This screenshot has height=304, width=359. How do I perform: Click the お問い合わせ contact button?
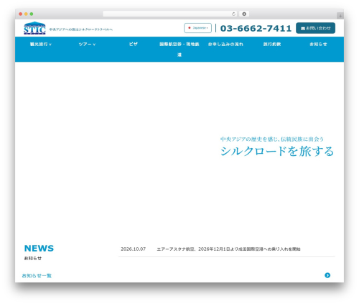click(x=315, y=28)
